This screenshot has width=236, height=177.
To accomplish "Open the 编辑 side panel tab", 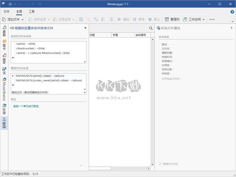I will (x=4, y=31).
